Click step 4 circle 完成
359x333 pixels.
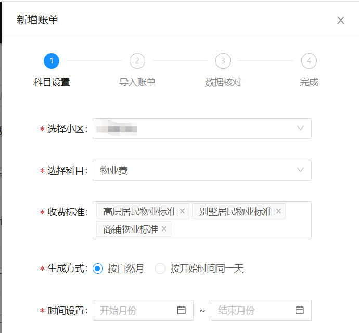pyautogui.click(x=309, y=61)
